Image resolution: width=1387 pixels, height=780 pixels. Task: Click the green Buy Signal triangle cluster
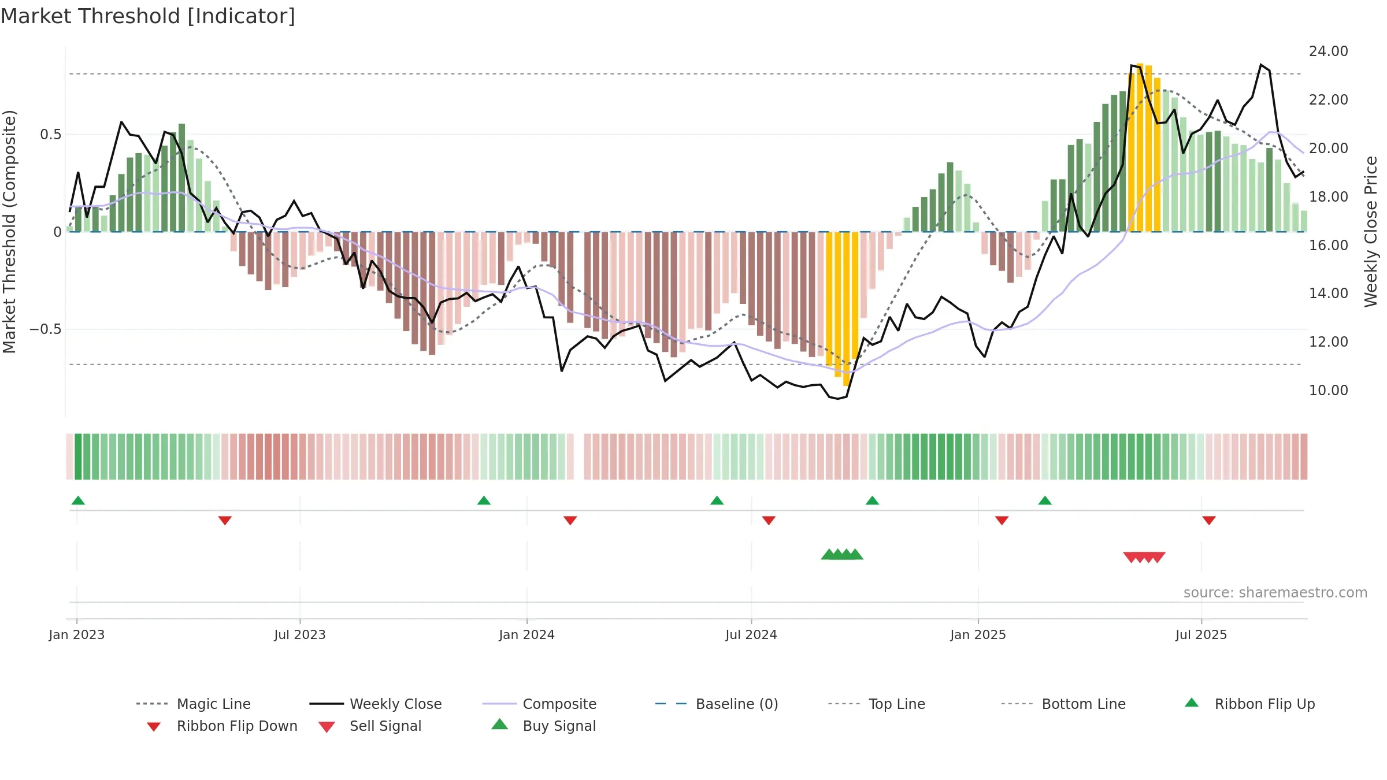click(842, 555)
